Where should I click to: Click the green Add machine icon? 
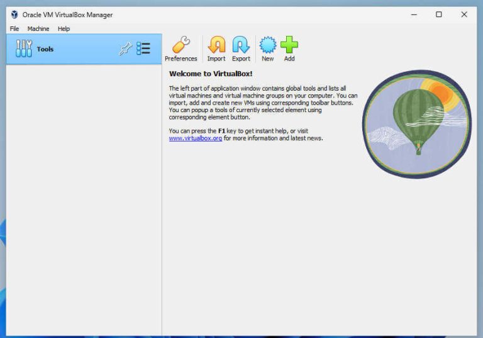coord(289,45)
